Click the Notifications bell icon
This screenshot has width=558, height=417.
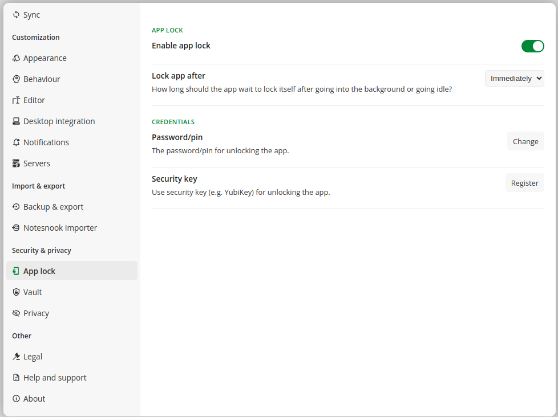(16, 142)
